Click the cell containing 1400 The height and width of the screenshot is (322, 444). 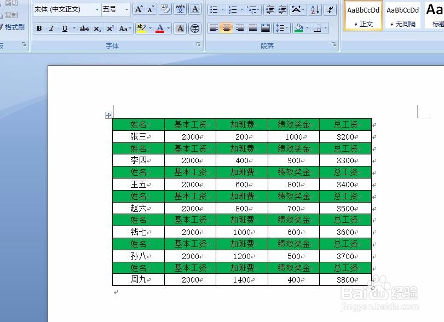[242, 280]
